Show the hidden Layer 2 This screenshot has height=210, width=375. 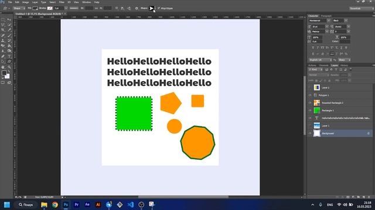310,87
